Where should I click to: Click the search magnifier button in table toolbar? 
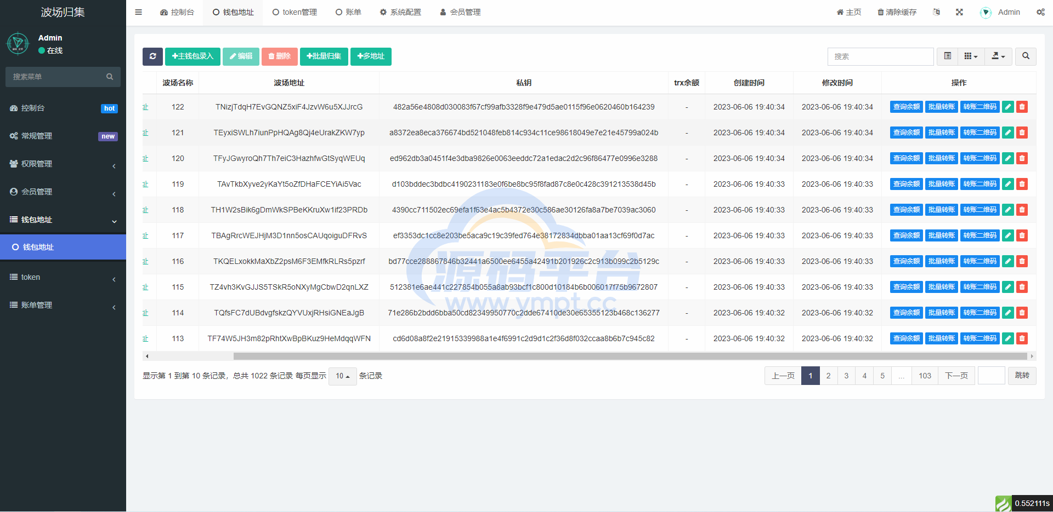point(1026,56)
